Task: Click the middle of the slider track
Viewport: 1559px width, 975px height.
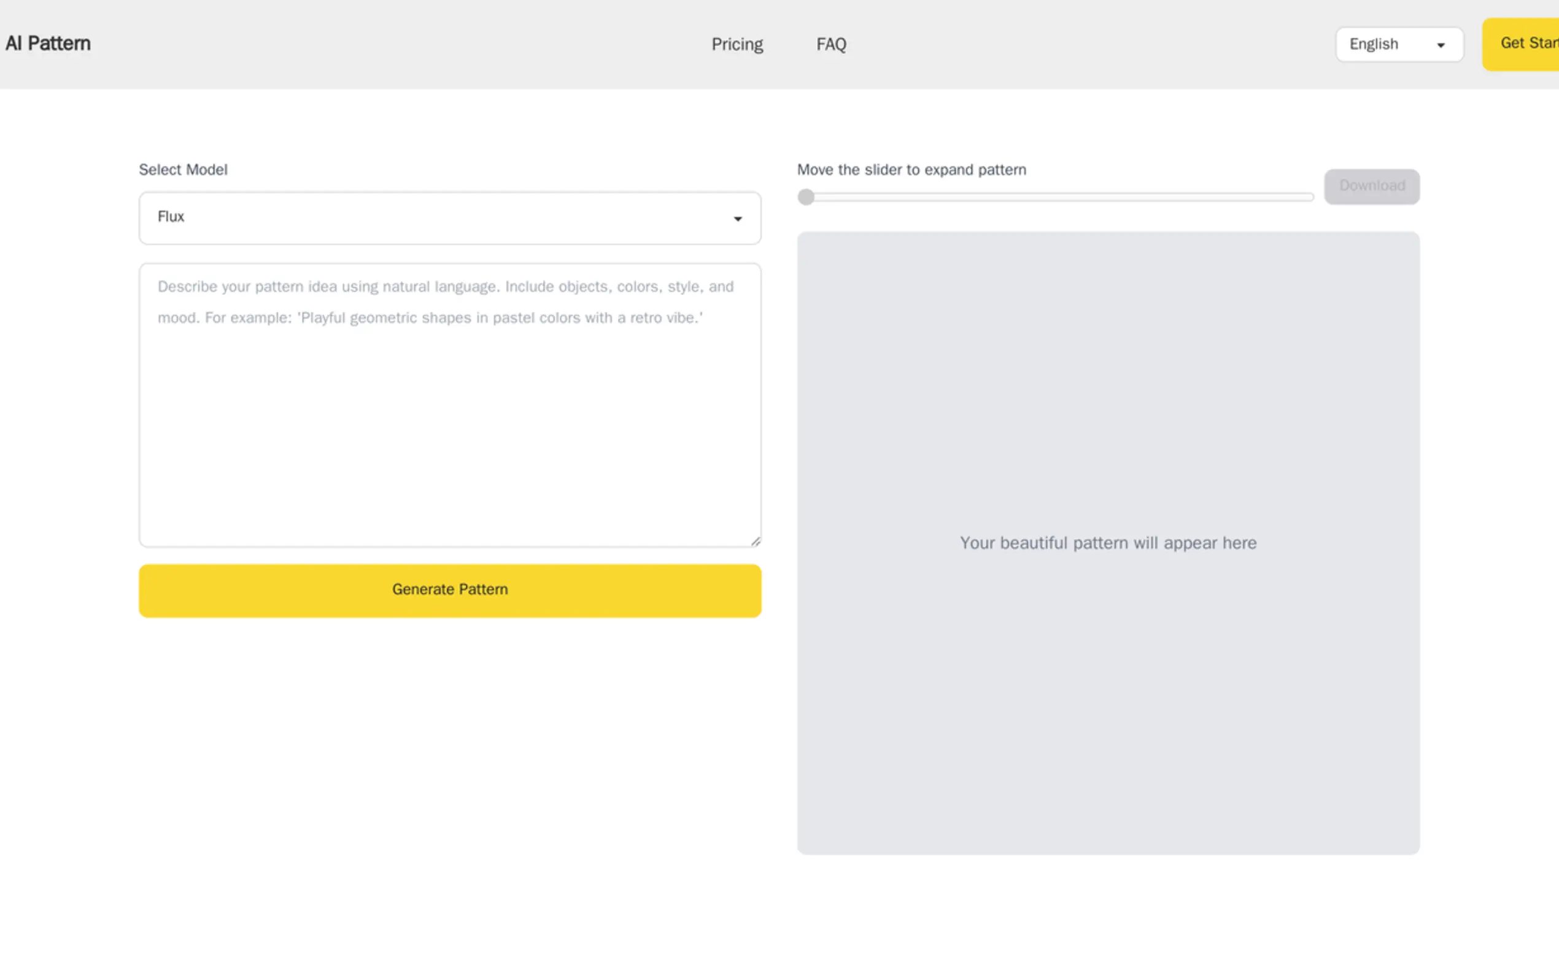Action: pyautogui.click(x=1057, y=197)
